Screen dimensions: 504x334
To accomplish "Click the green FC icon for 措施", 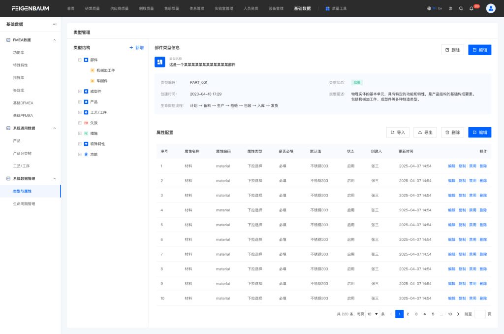I will [x=86, y=134].
